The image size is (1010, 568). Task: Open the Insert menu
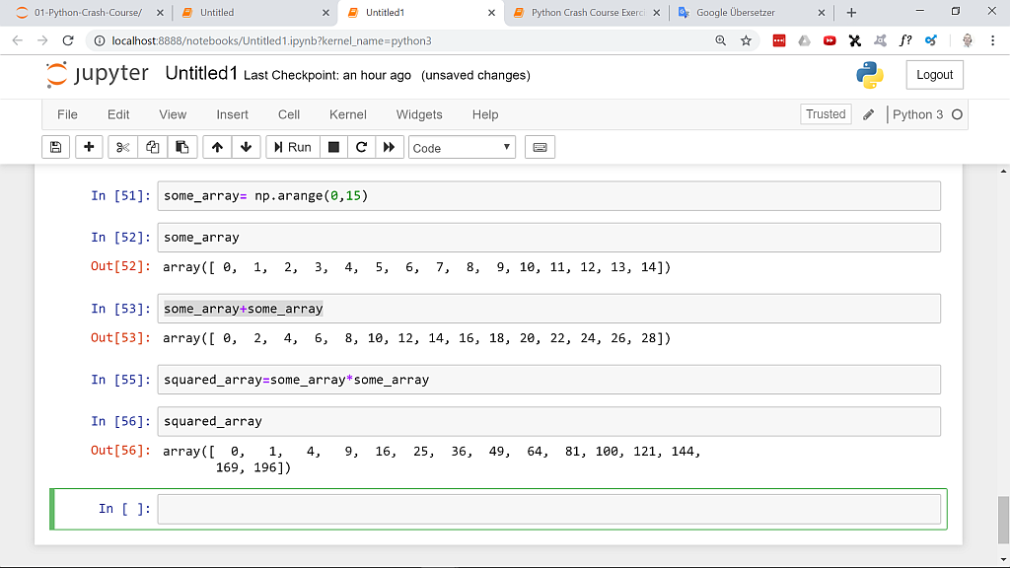pos(232,114)
